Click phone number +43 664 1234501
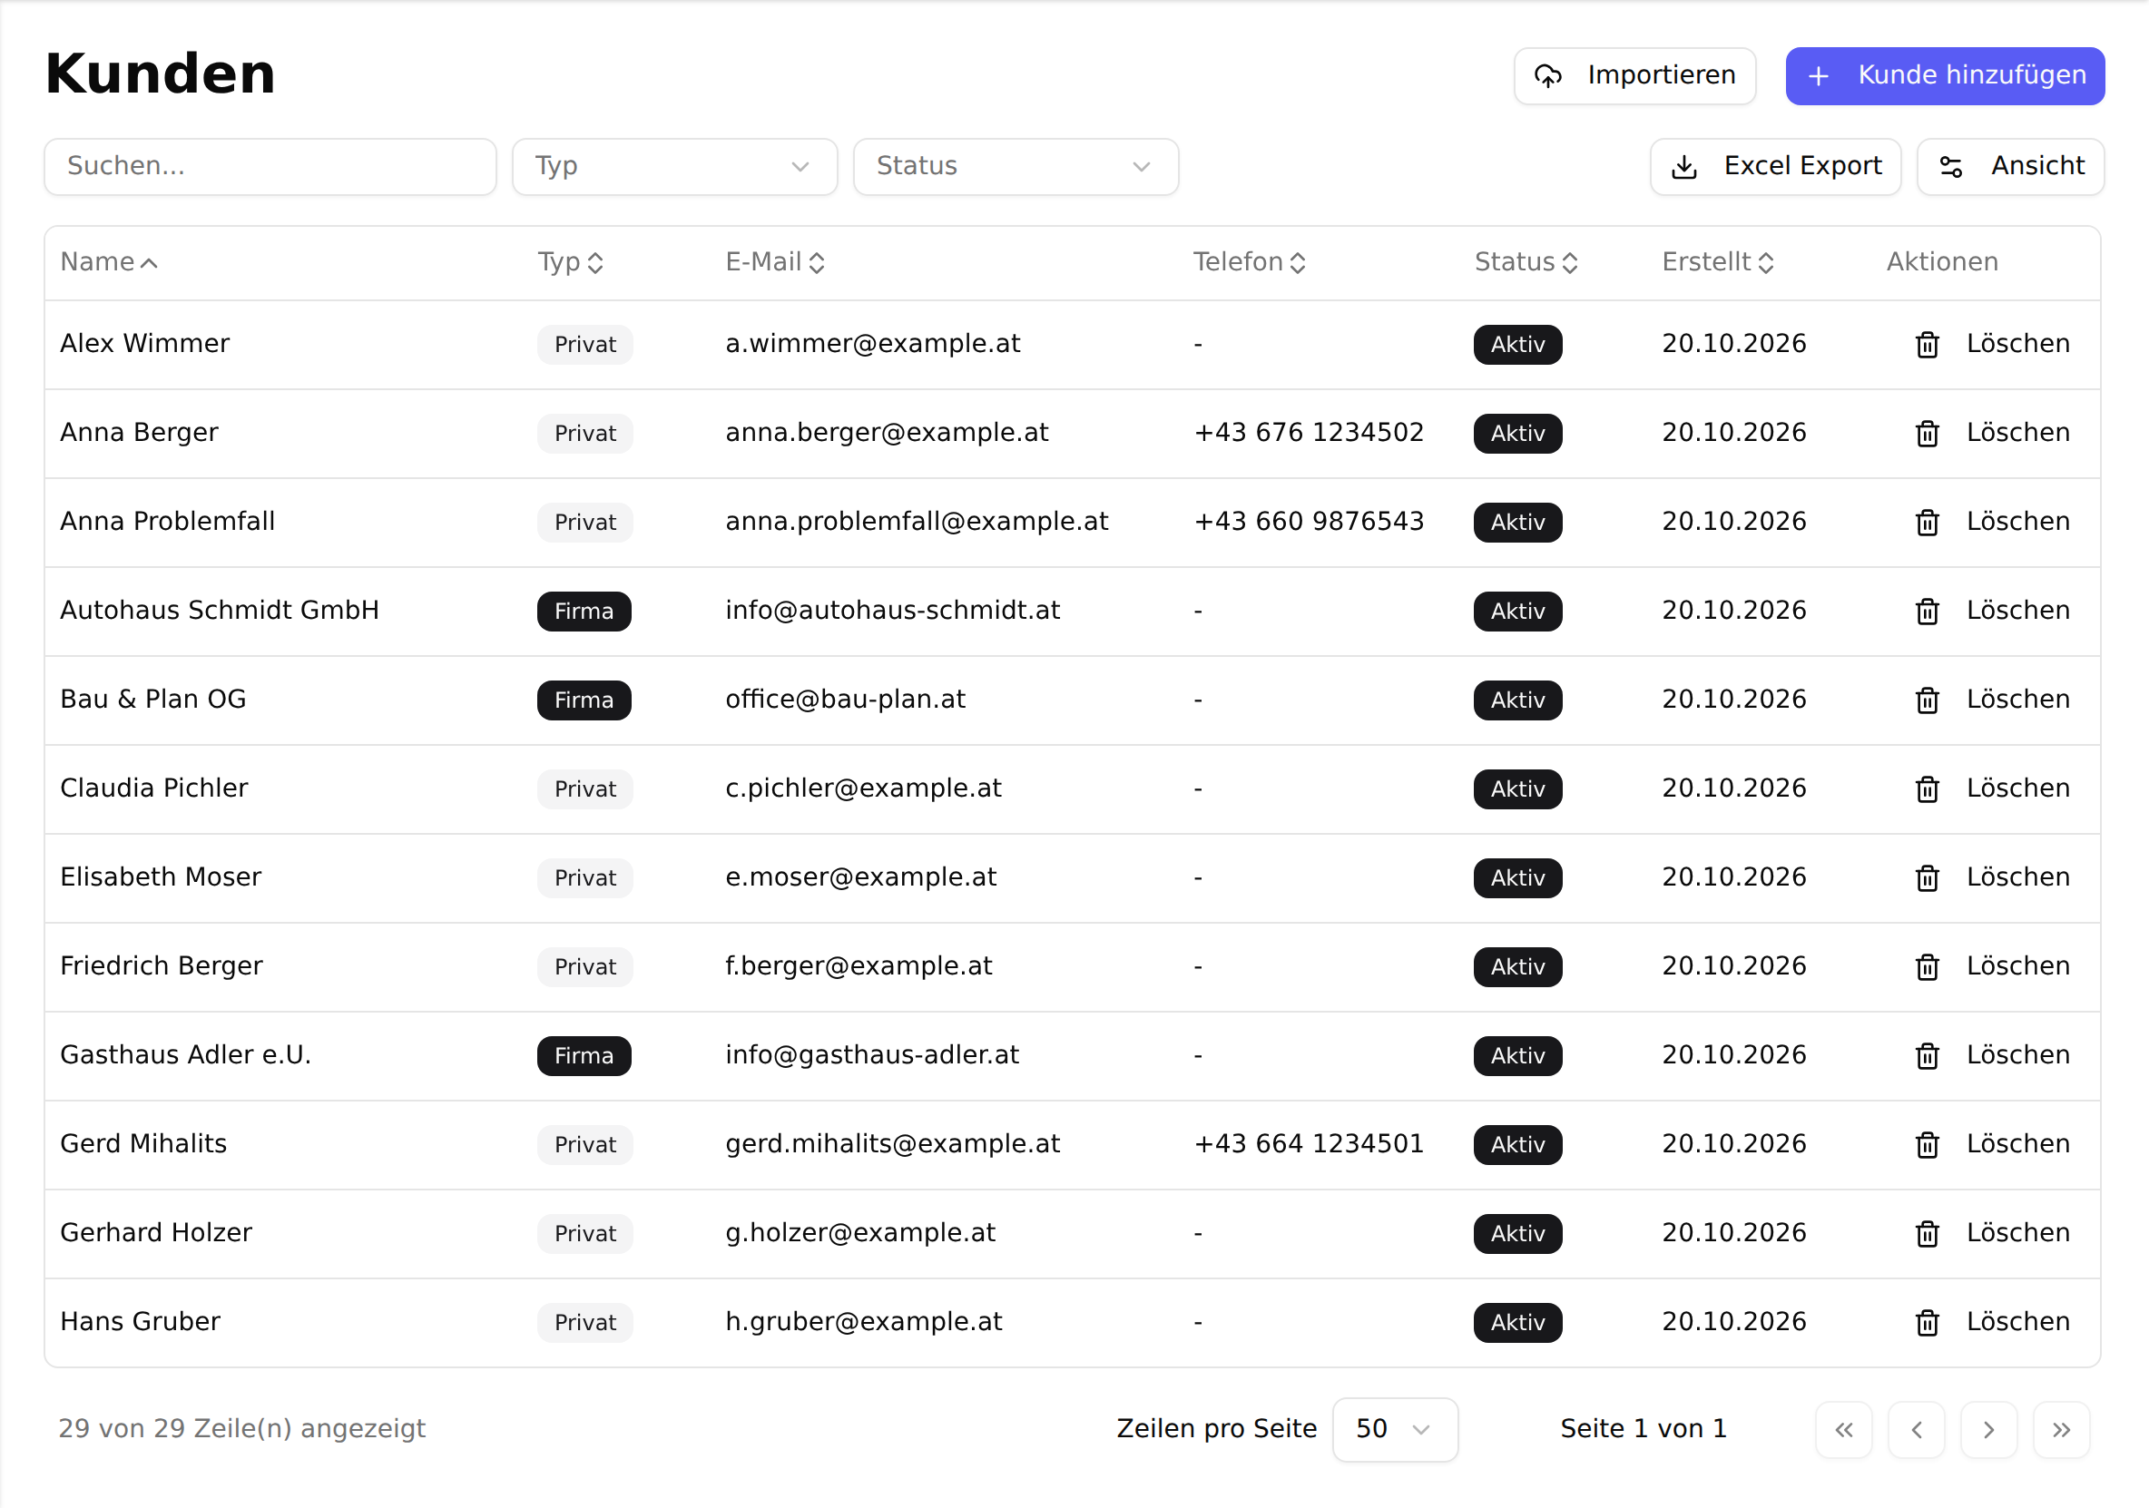Screen dimensions: 2149x1508 [x=1309, y=1144]
